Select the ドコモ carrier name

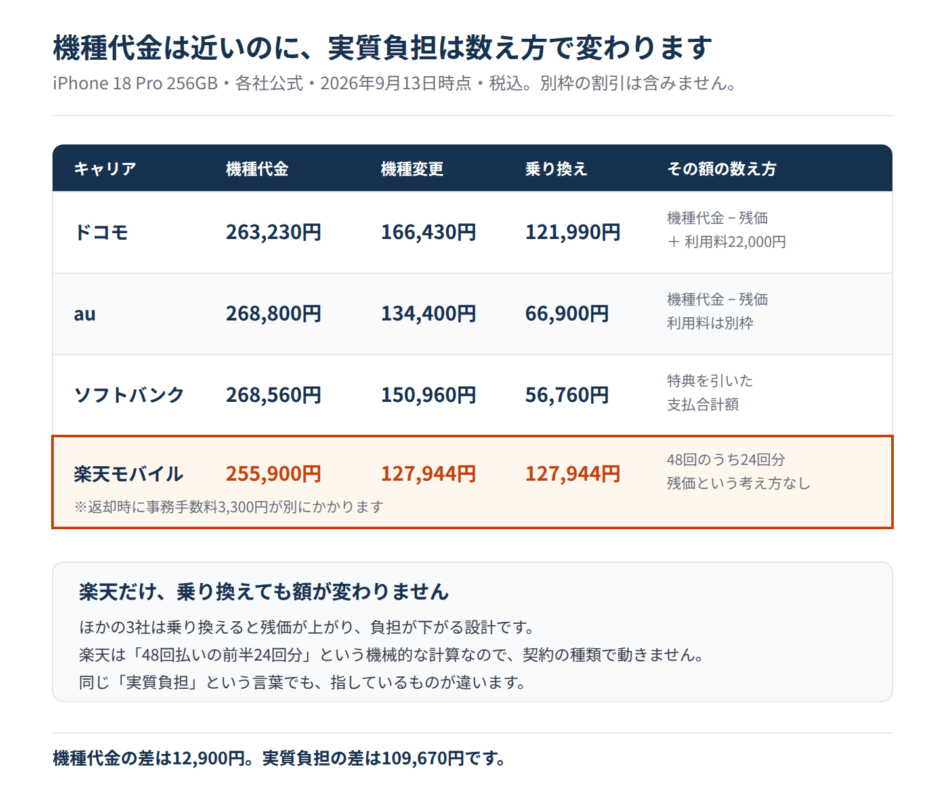pos(101,232)
